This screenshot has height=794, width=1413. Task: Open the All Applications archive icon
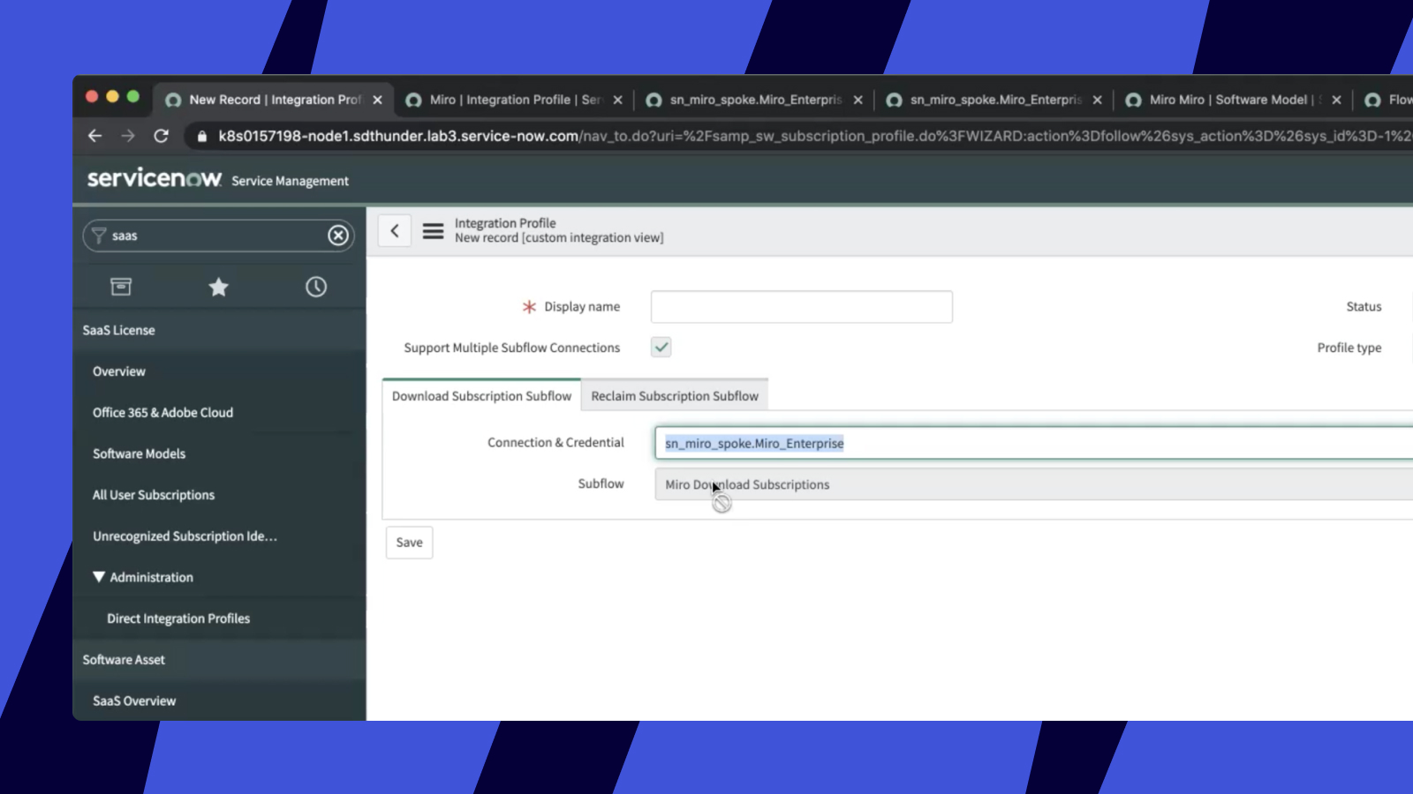[121, 287]
